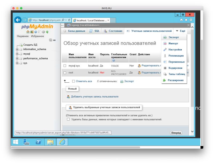Click the mysql database cylinder icon

point(21,54)
